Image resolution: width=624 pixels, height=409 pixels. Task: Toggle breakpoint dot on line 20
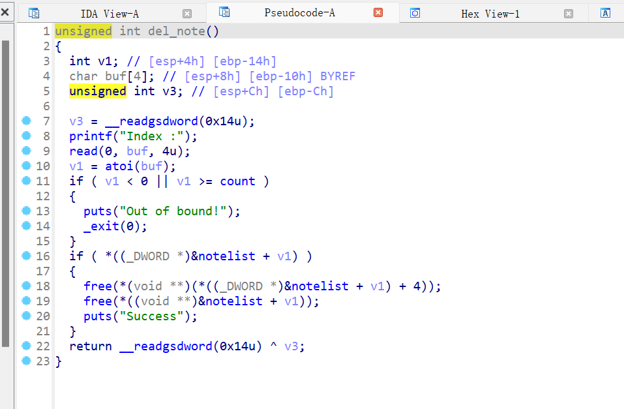(26, 316)
